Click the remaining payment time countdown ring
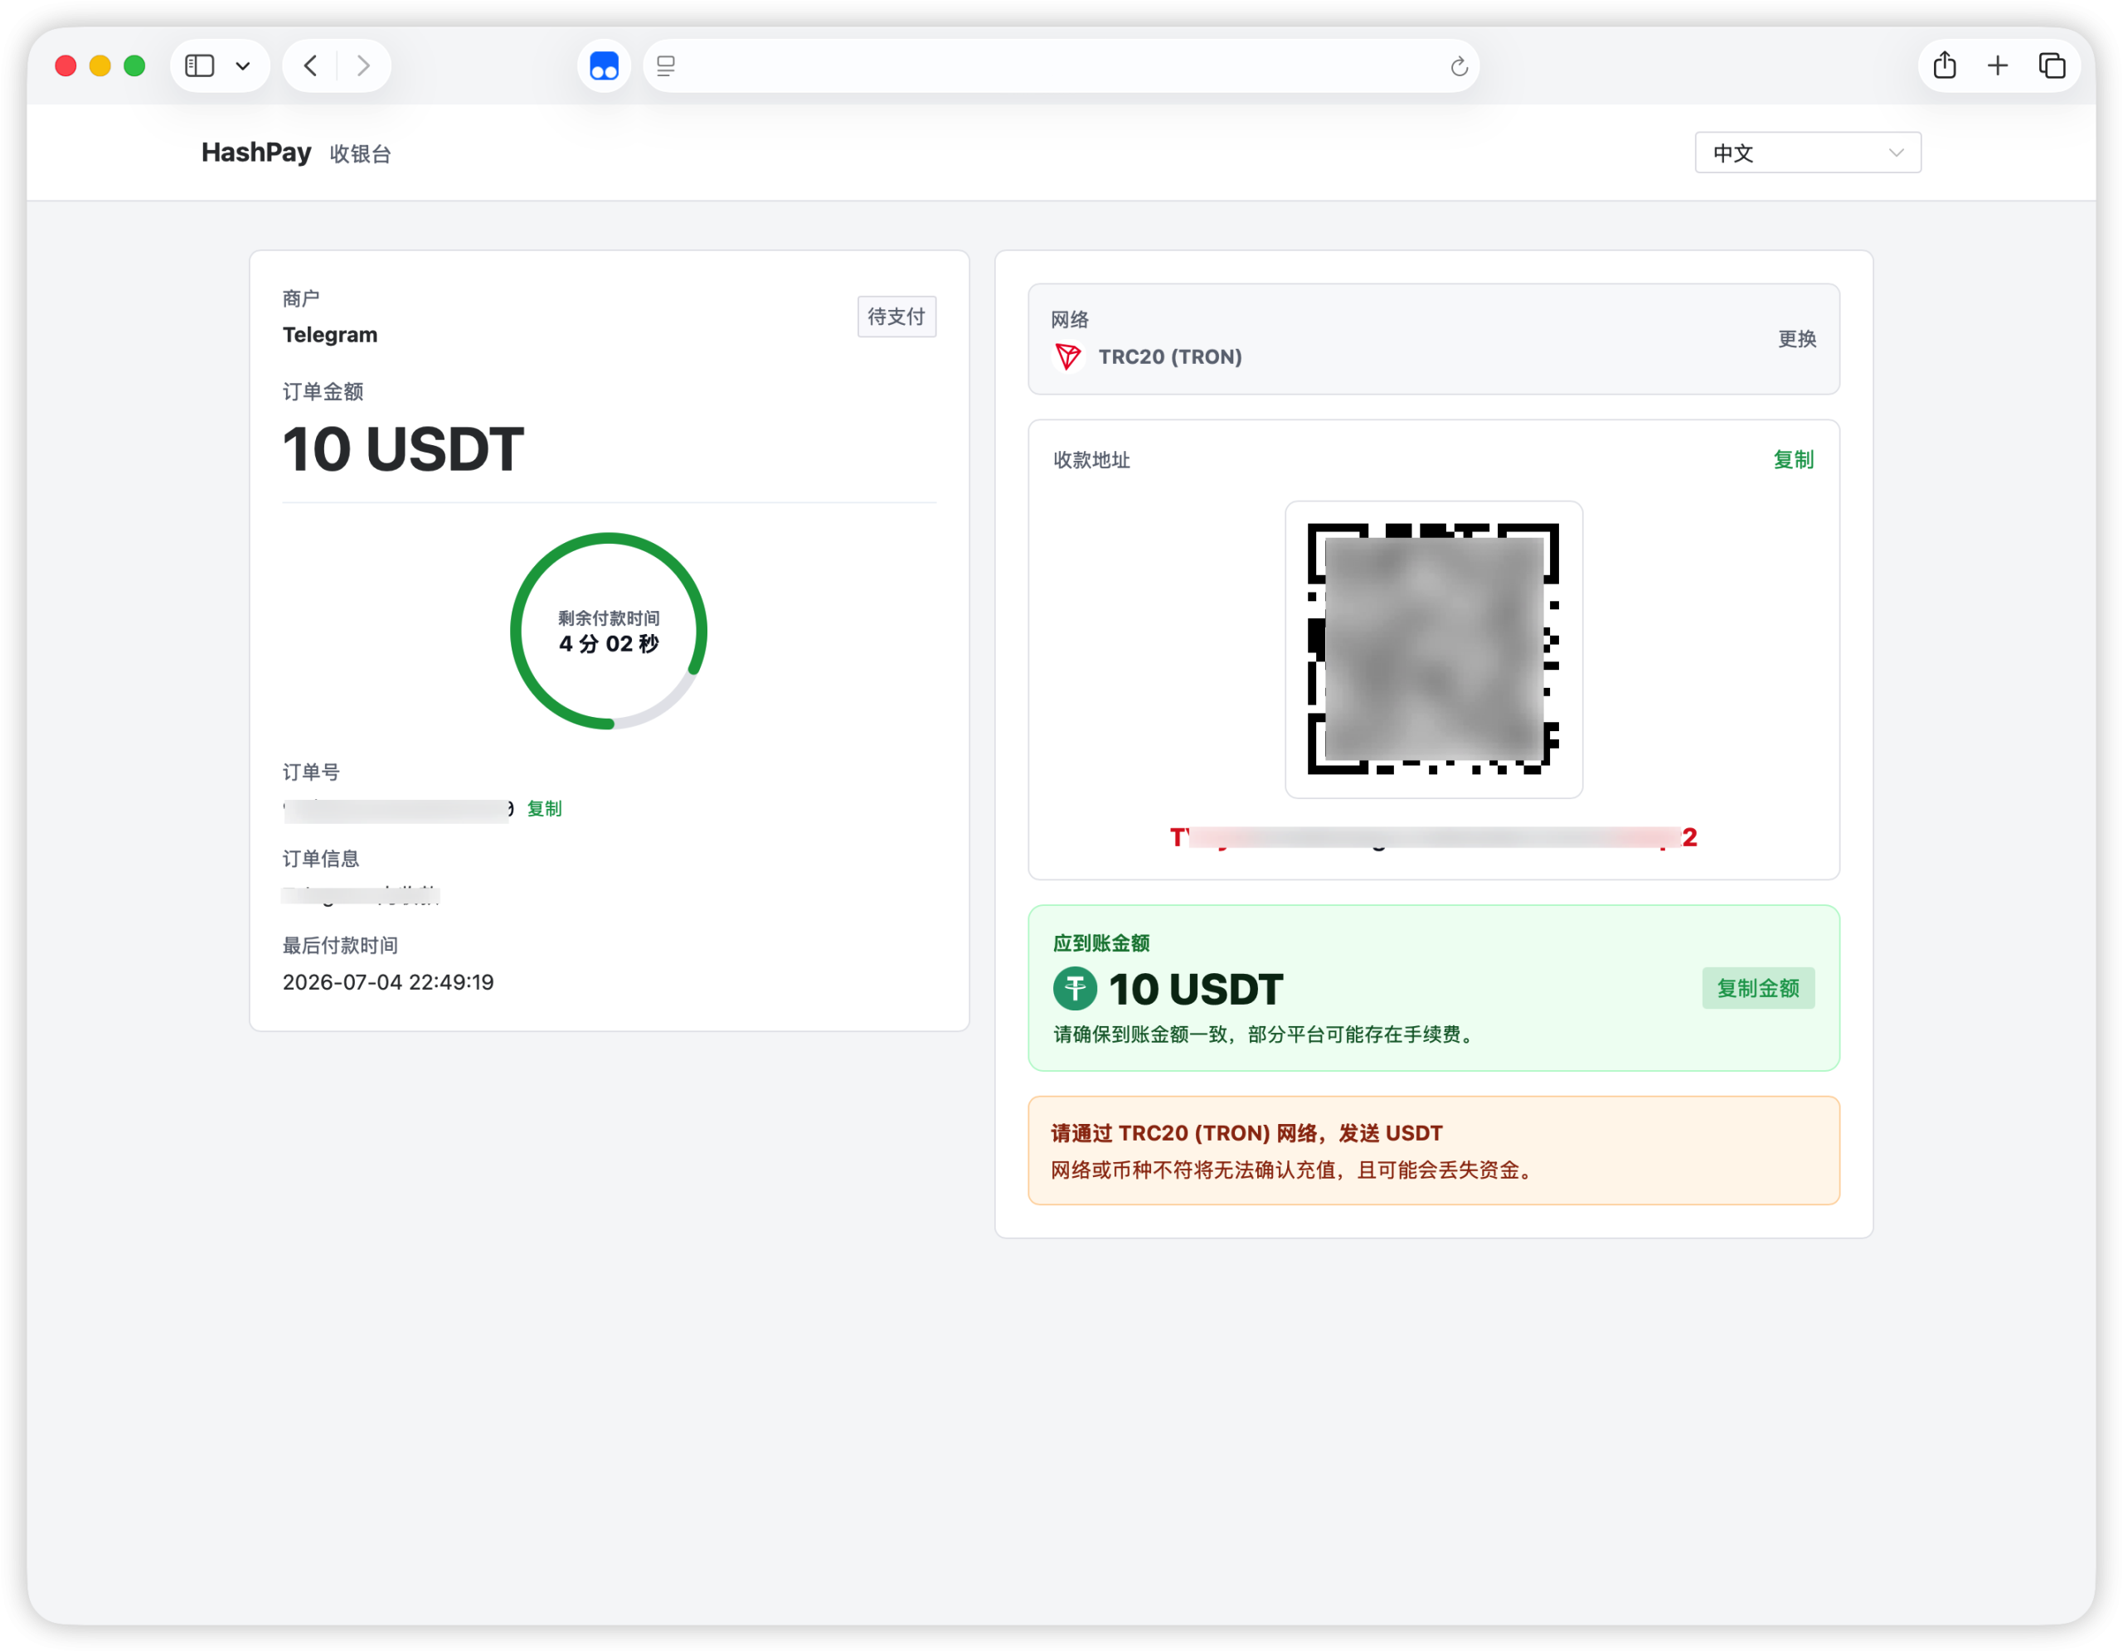 [609, 630]
